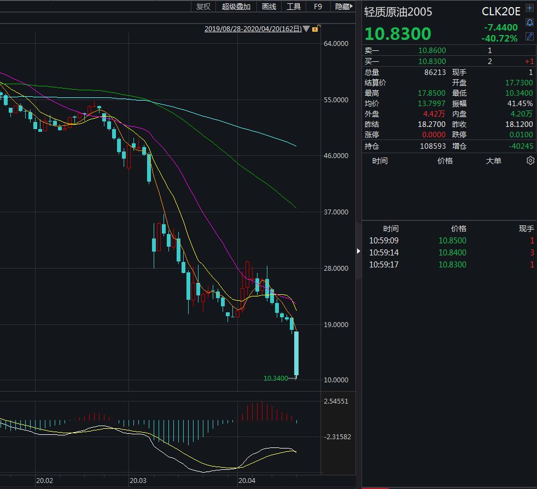Click the 20.02 date axis label

point(44,480)
